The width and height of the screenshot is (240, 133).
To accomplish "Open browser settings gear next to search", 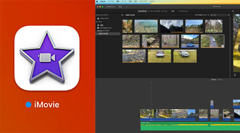I will [229, 15].
